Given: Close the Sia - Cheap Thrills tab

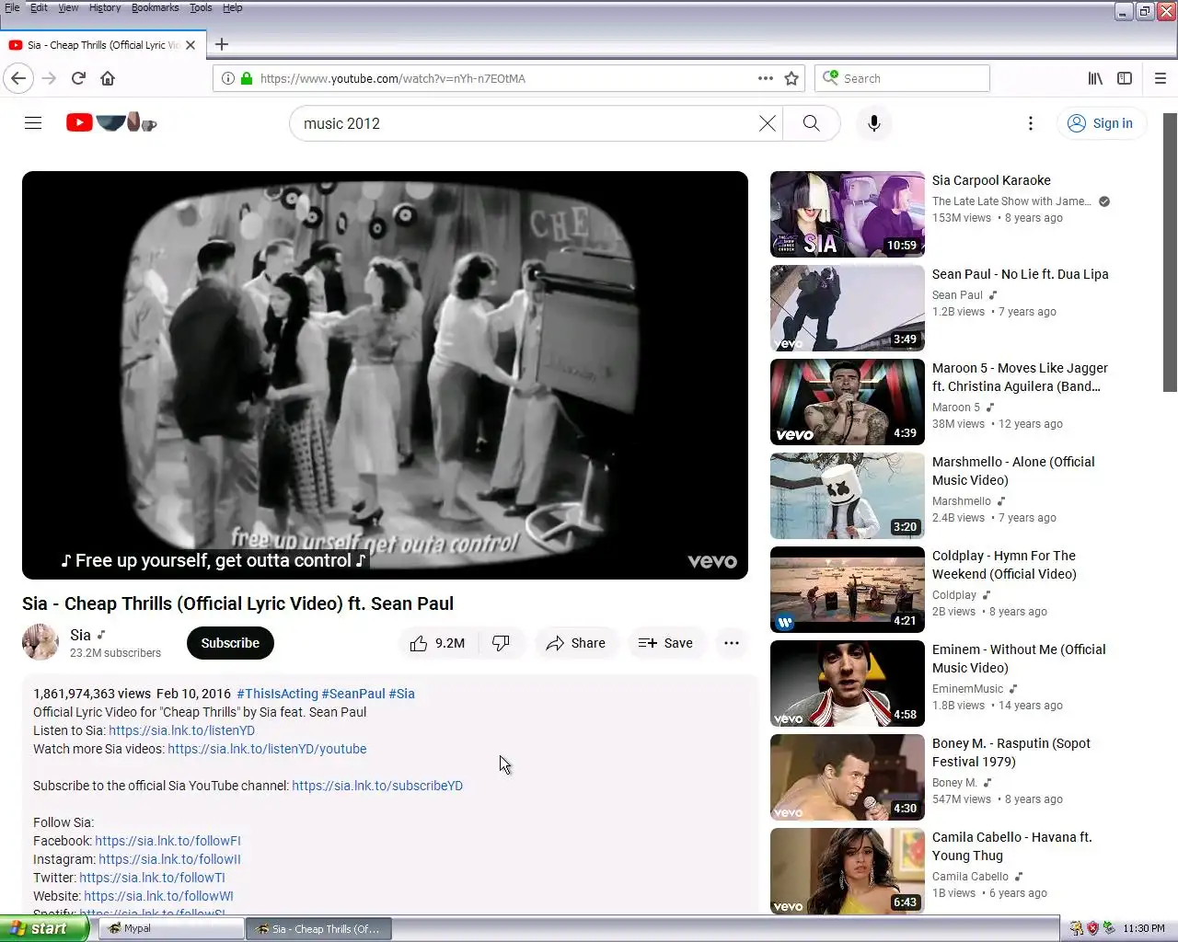Looking at the screenshot, I should click(191, 44).
